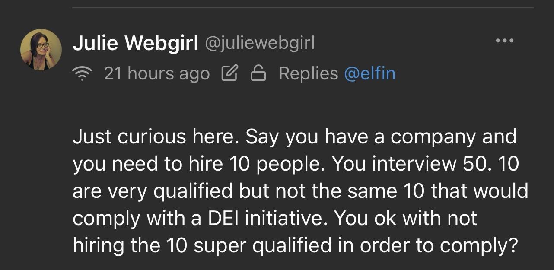Click the 'Replies' label
This screenshot has height=270, width=554.
[308, 73]
